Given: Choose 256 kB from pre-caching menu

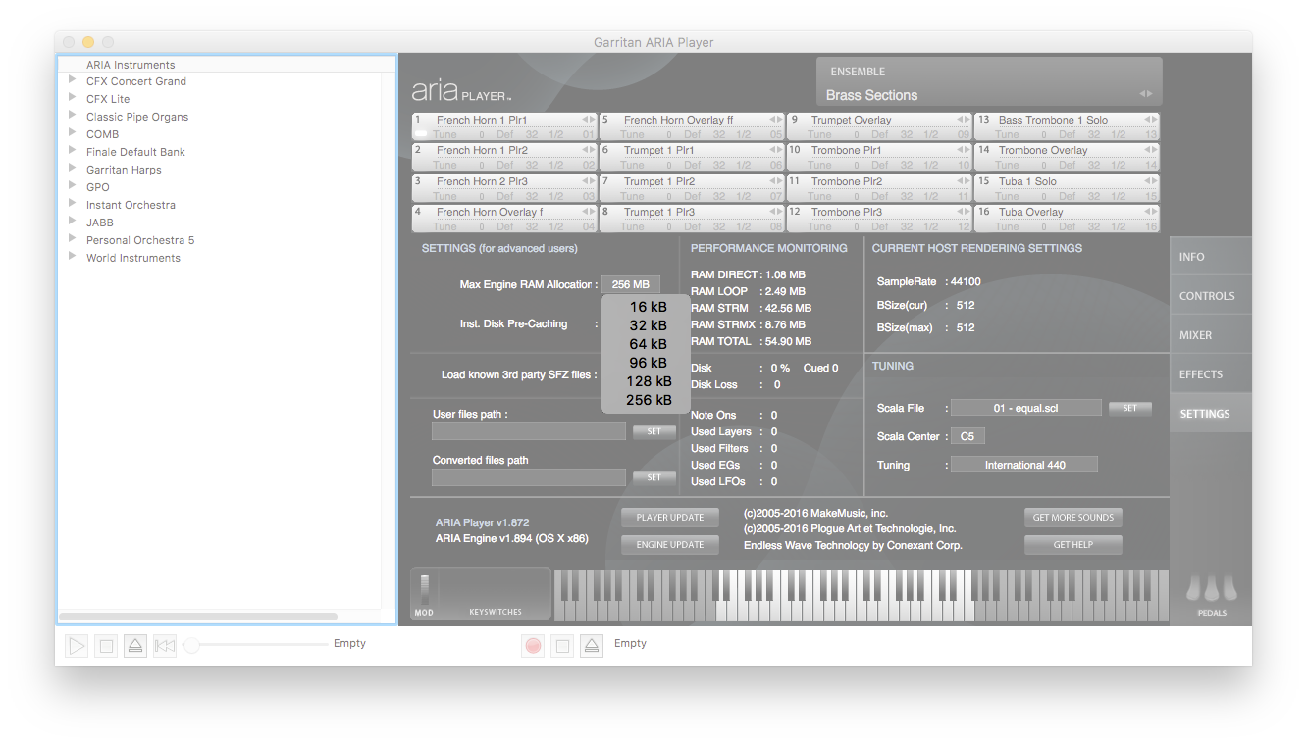Looking at the screenshot, I should click(648, 400).
